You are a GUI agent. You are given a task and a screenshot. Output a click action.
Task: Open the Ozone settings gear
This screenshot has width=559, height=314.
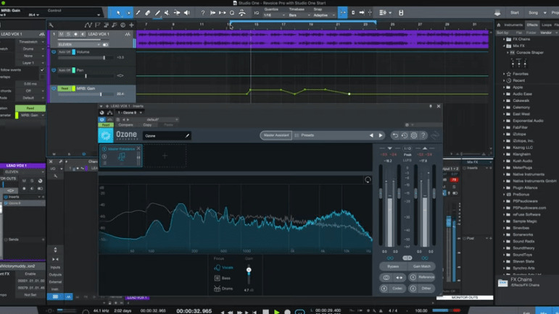click(x=414, y=135)
